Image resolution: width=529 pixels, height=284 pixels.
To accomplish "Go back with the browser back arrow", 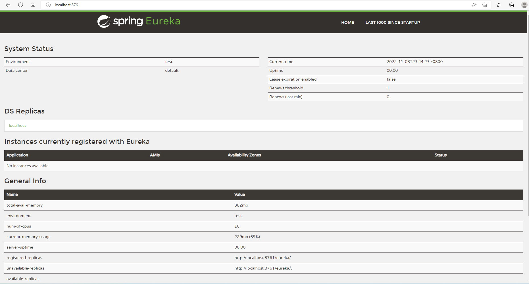I will (8, 5).
